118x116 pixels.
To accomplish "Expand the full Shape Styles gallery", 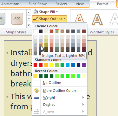I will [29, 25].
